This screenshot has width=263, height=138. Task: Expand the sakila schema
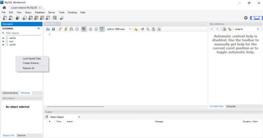tap(3, 38)
